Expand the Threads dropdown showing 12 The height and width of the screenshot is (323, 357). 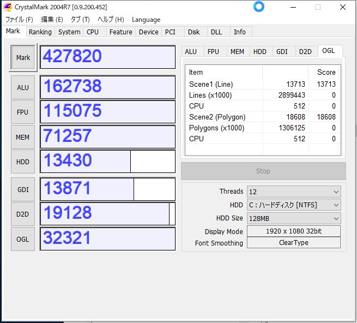pos(294,192)
